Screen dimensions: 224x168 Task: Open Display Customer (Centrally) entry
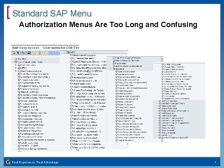(175, 94)
